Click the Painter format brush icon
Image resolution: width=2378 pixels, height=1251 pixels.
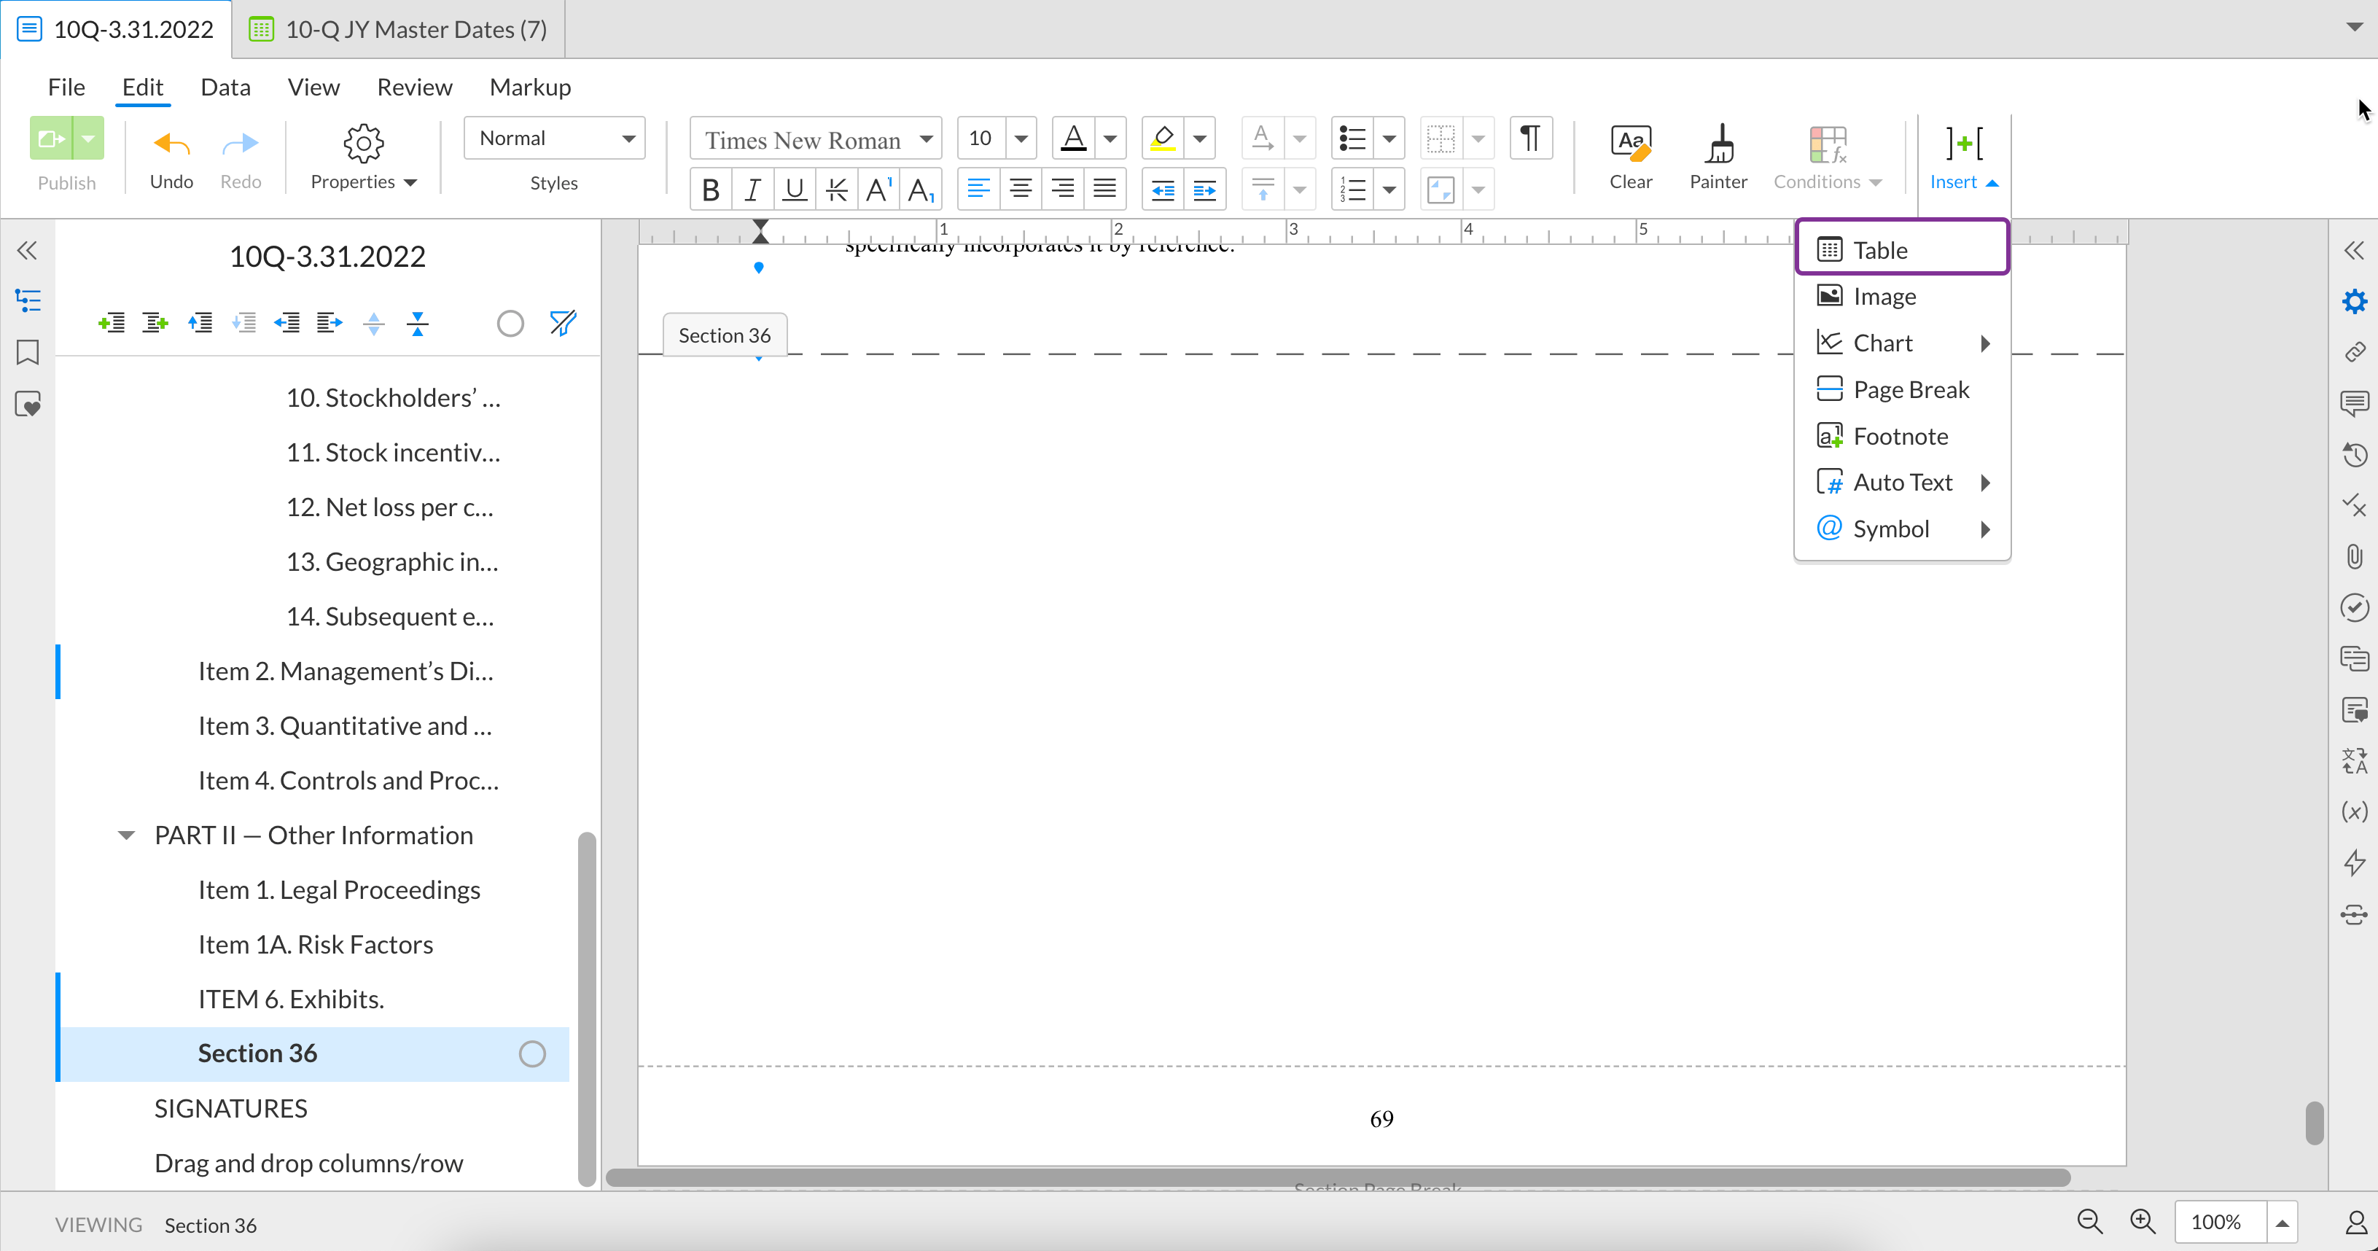[1718, 145]
